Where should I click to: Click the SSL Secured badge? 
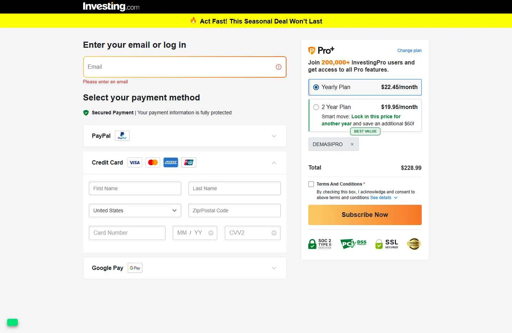pos(387,244)
